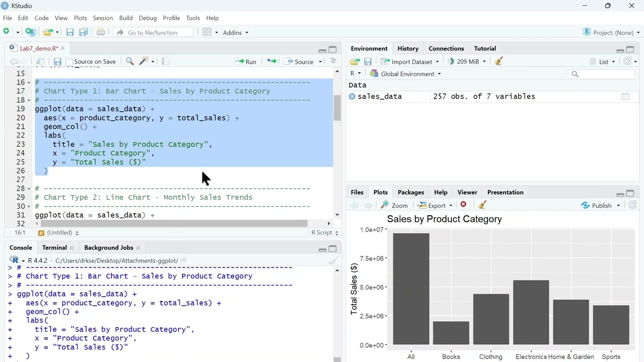Open the Connections tab

click(446, 48)
